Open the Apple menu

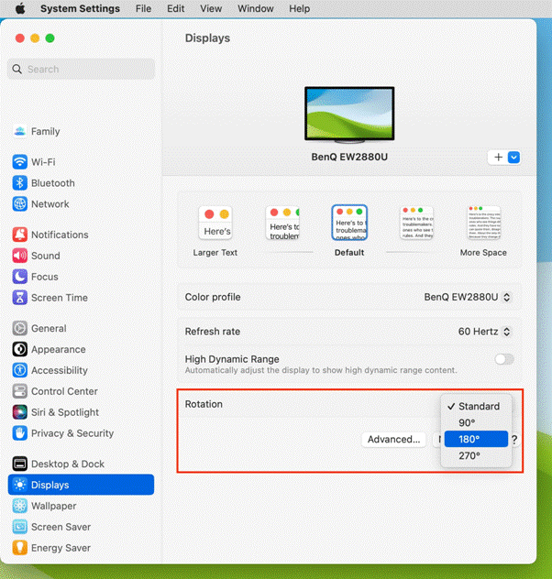(x=20, y=8)
